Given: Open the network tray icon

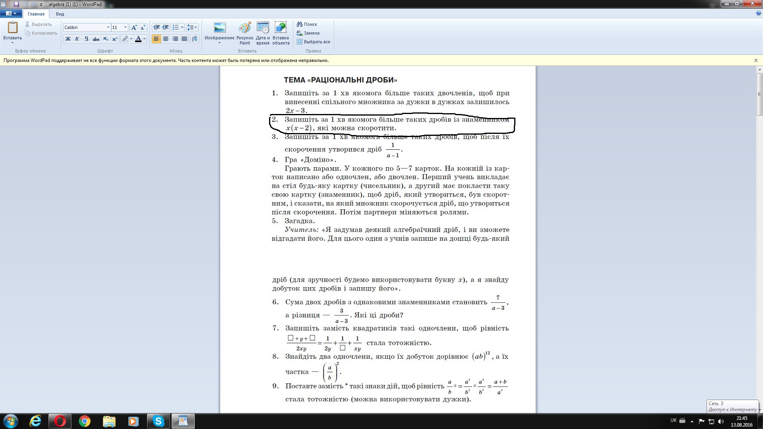Looking at the screenshot, I should coord(711,421).
